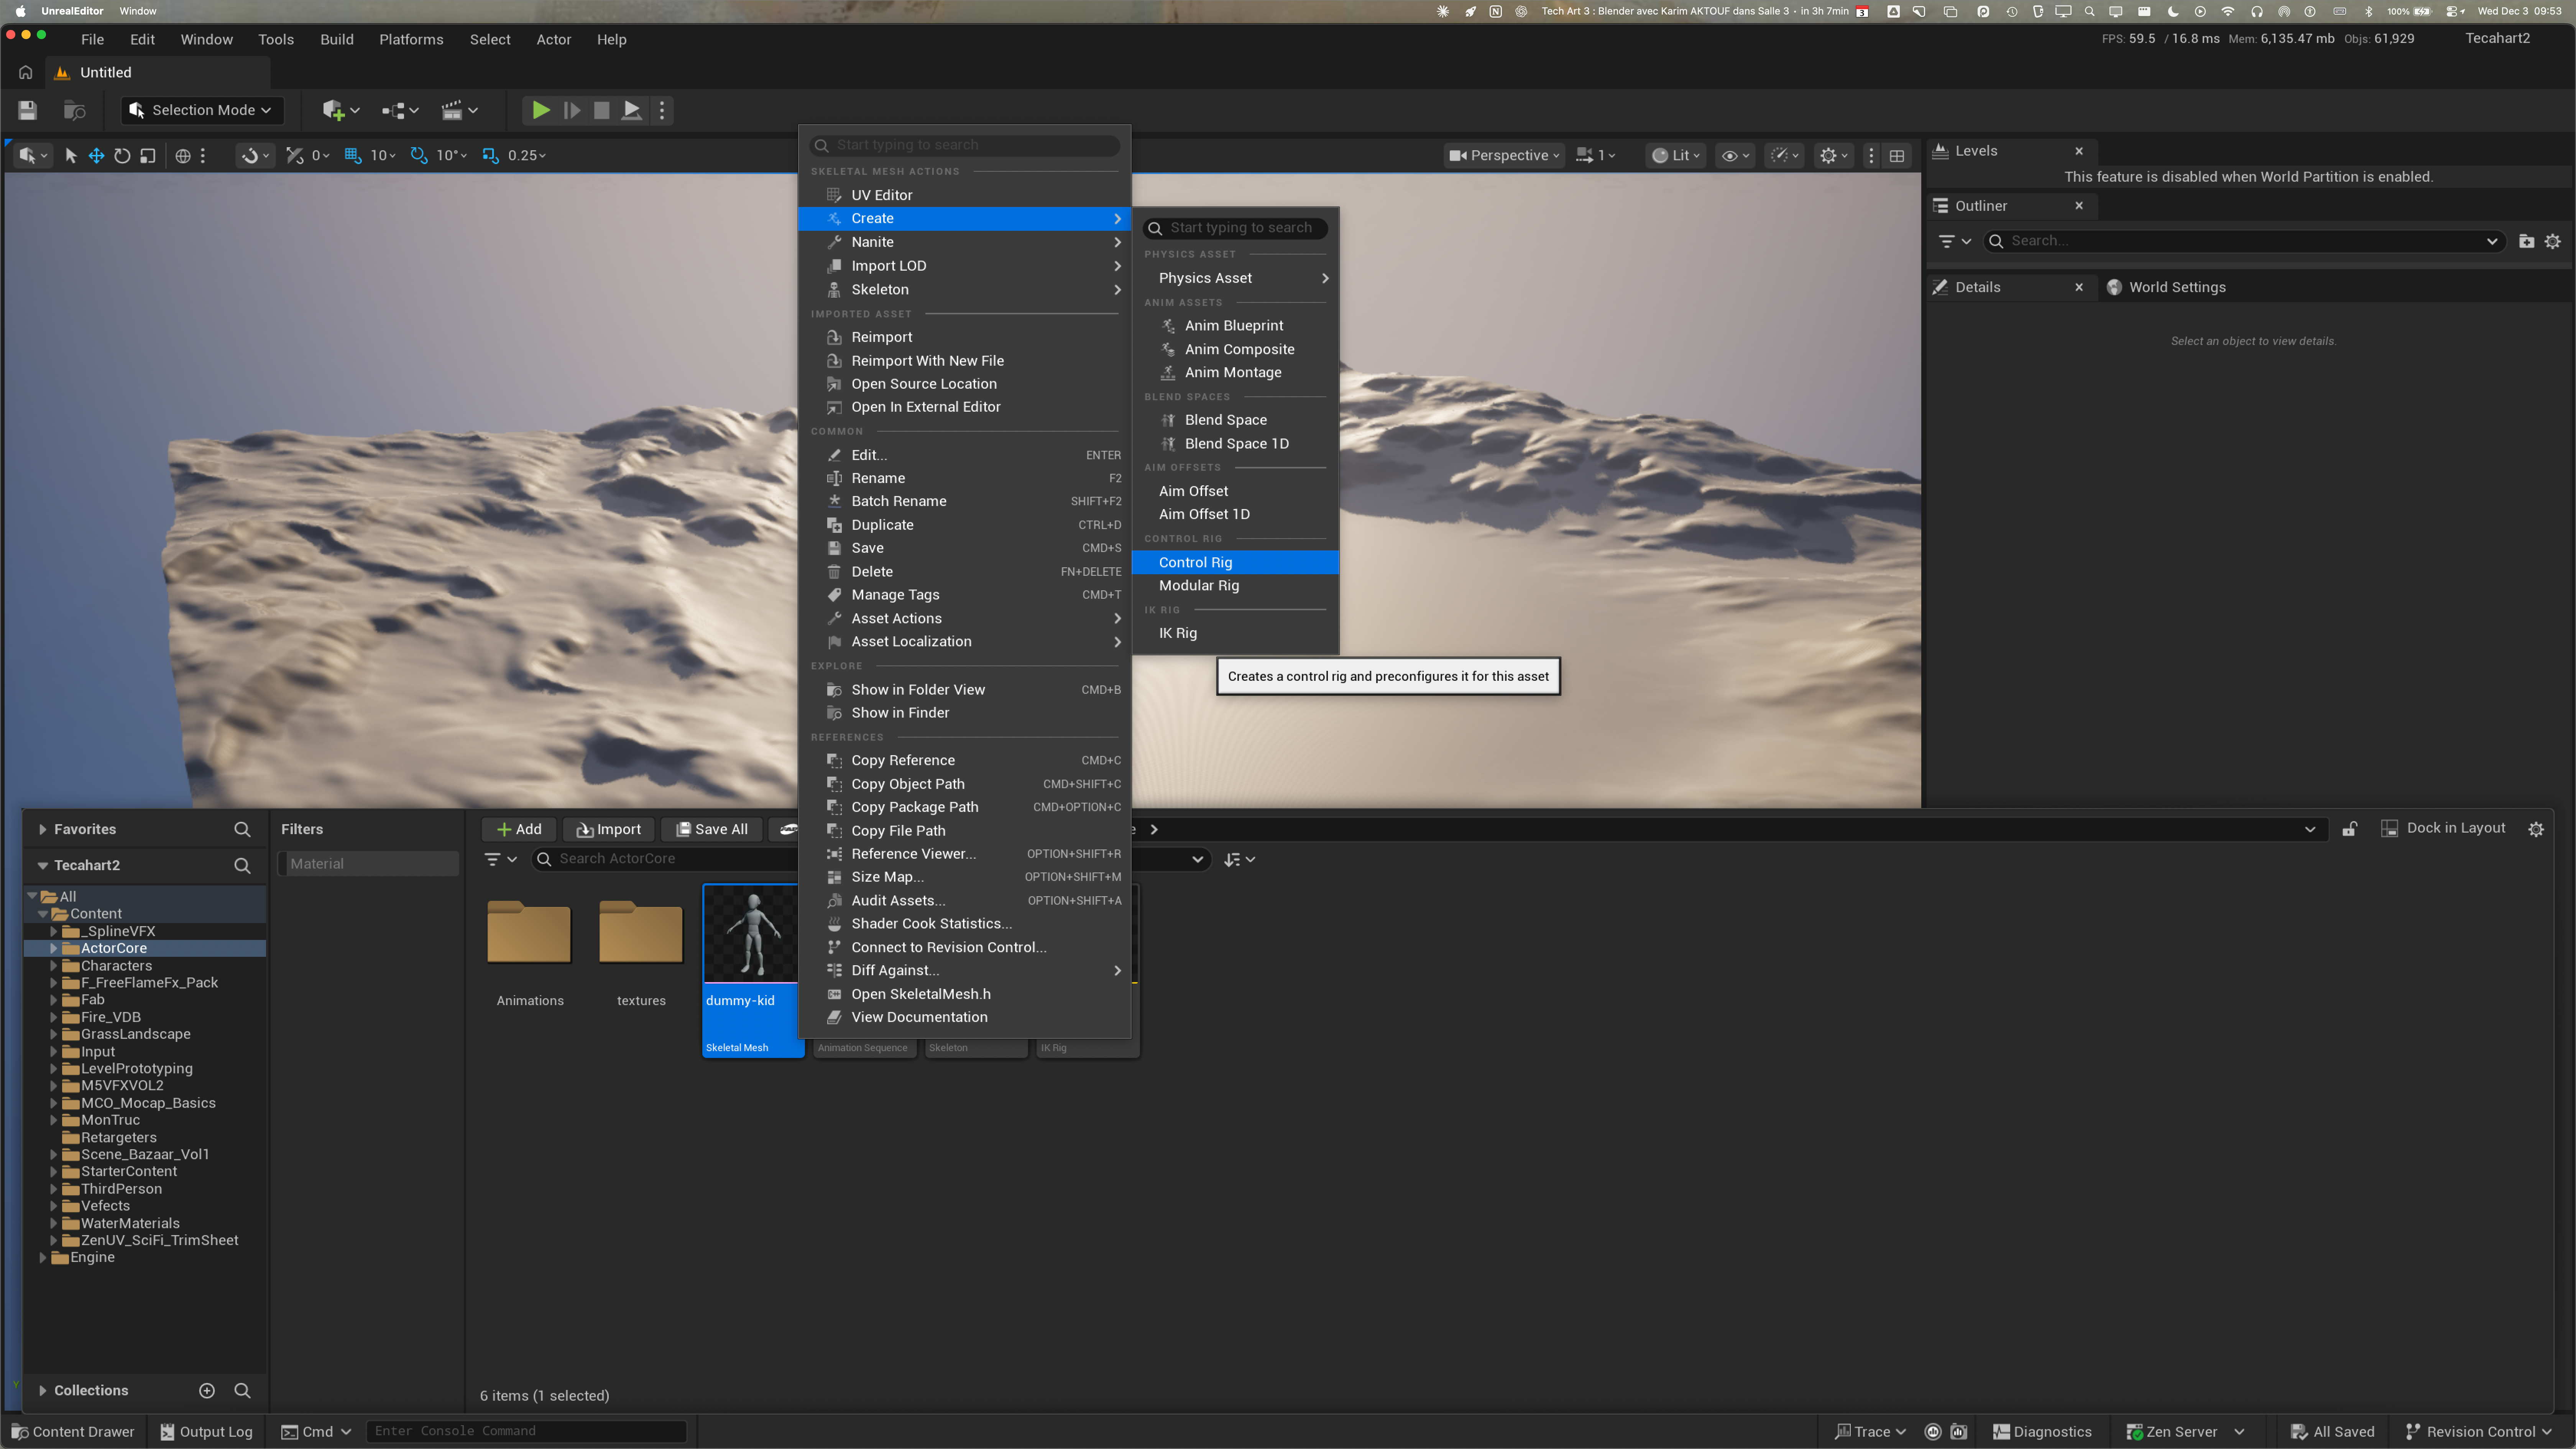Click Dock in Layout button

[2443, 828]
